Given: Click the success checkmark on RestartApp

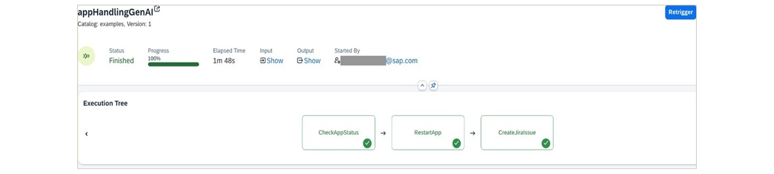Looking at the screenshot, I should click(x=456, y=143).
